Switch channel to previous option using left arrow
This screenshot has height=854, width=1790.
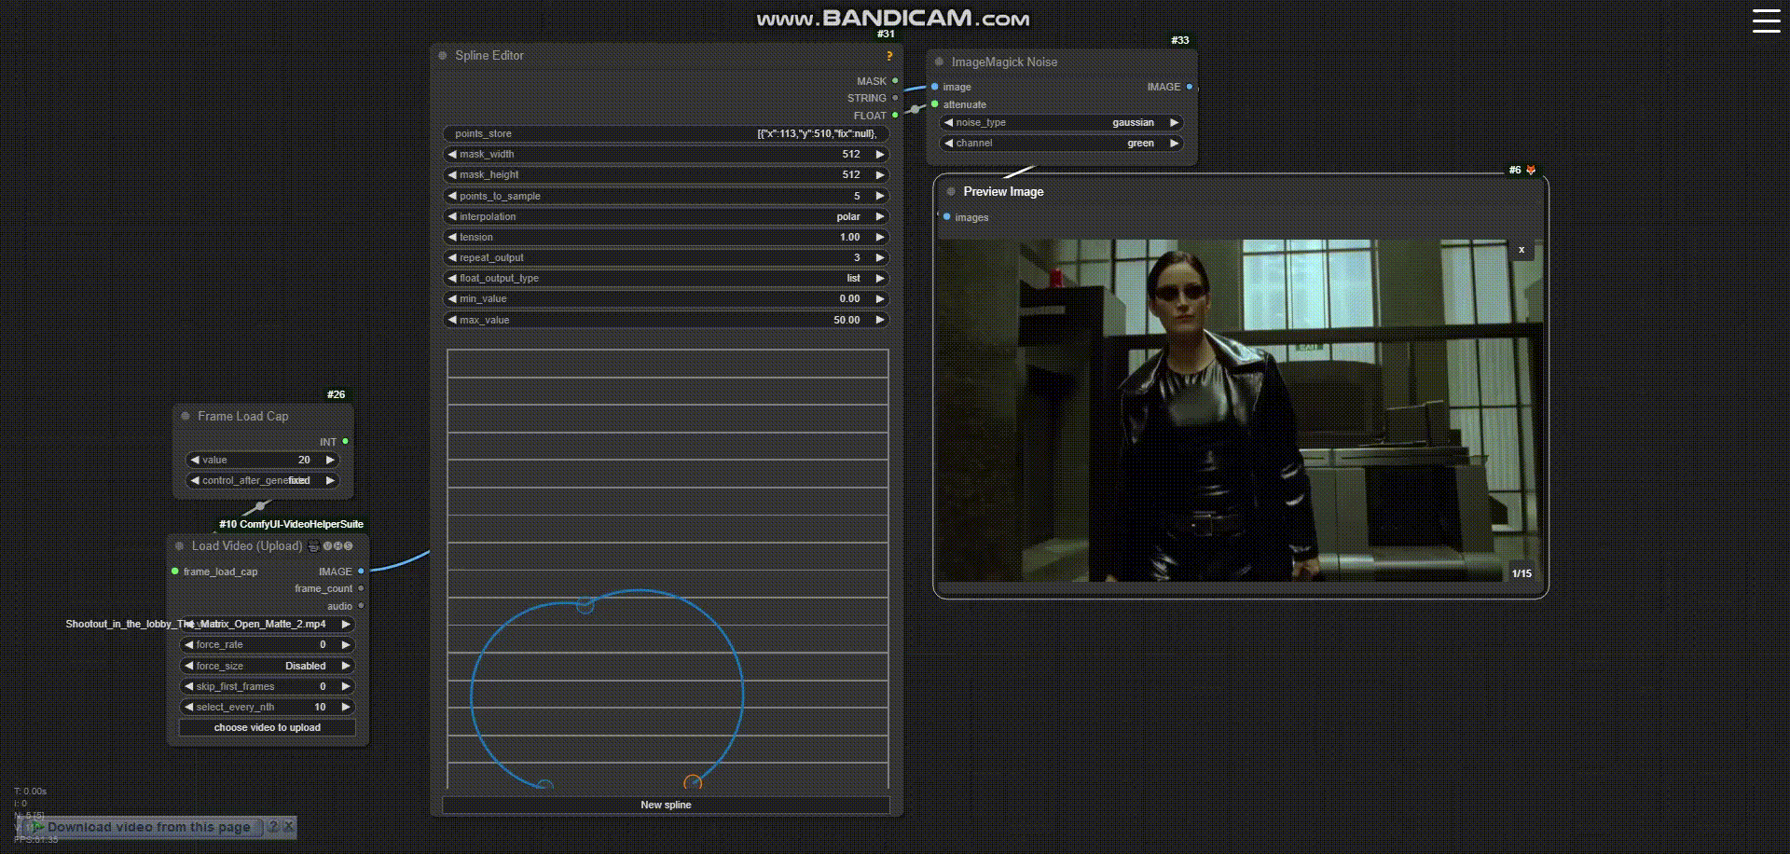[948, 144]
